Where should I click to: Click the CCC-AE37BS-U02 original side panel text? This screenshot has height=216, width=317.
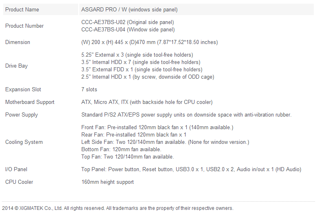tap(128, 22)
